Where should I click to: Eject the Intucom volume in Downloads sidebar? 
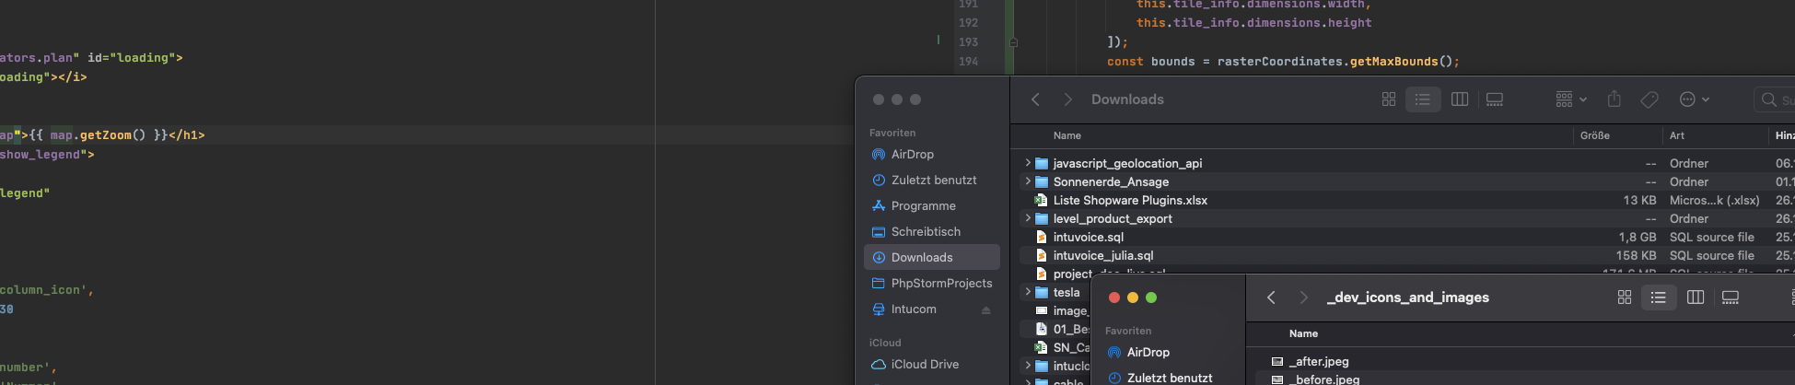click(x=985, y=310)
